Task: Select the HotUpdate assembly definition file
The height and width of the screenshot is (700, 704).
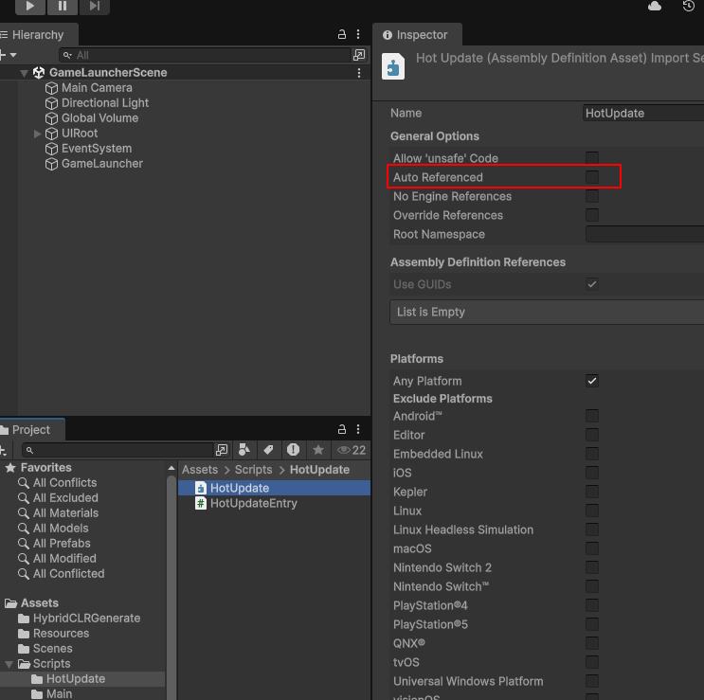Action: click(275, 488)
